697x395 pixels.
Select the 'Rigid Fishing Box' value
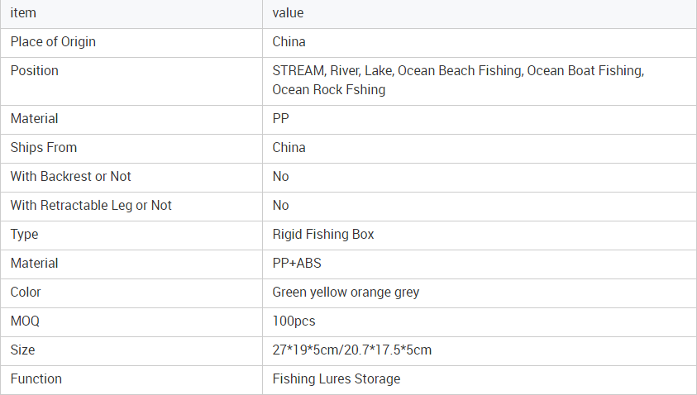tap(323, 234)
